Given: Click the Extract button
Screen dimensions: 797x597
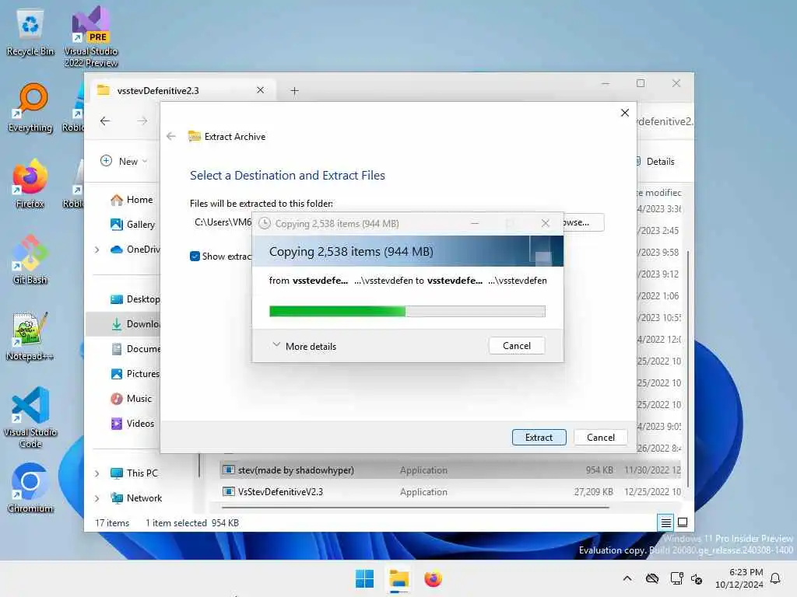Looking at the screenshot, I should pos(539,437).
